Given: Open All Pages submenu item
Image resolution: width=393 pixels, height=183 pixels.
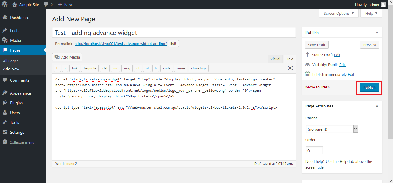Looking at the screenshot, I should (11, 61).
